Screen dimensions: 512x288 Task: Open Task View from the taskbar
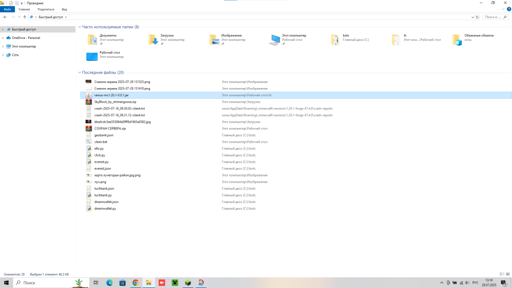coord(96,282)
